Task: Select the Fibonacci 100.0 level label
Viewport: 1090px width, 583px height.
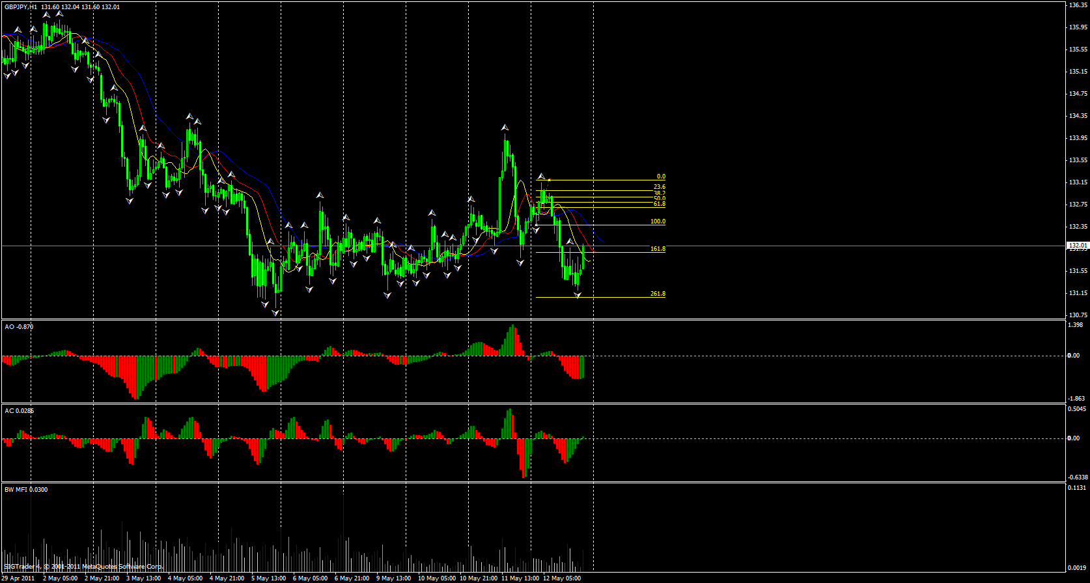Action: click(658, 221)
